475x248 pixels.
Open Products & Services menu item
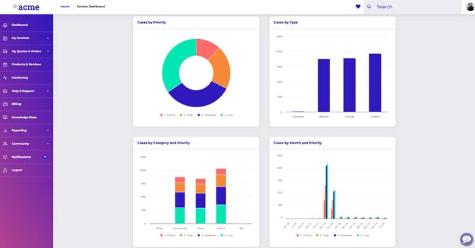pos(26,65)
